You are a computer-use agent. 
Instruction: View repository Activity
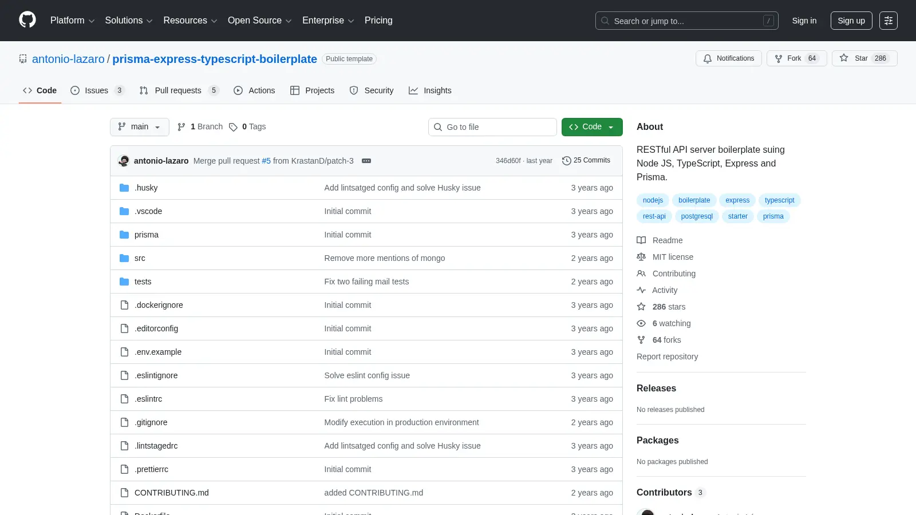coord(657,290)
